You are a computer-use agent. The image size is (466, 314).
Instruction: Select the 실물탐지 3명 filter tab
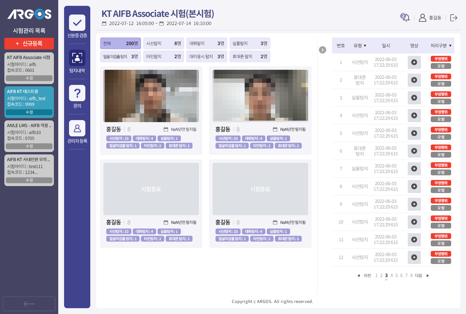click(250, 43)
